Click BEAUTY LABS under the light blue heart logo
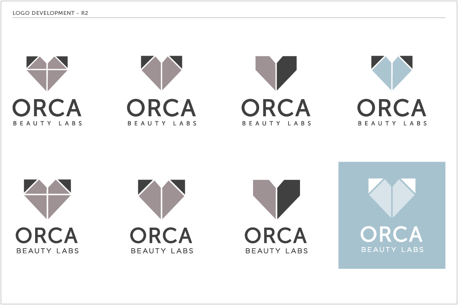The height and width of the screenshot is (305, 458). click(393, 124)
